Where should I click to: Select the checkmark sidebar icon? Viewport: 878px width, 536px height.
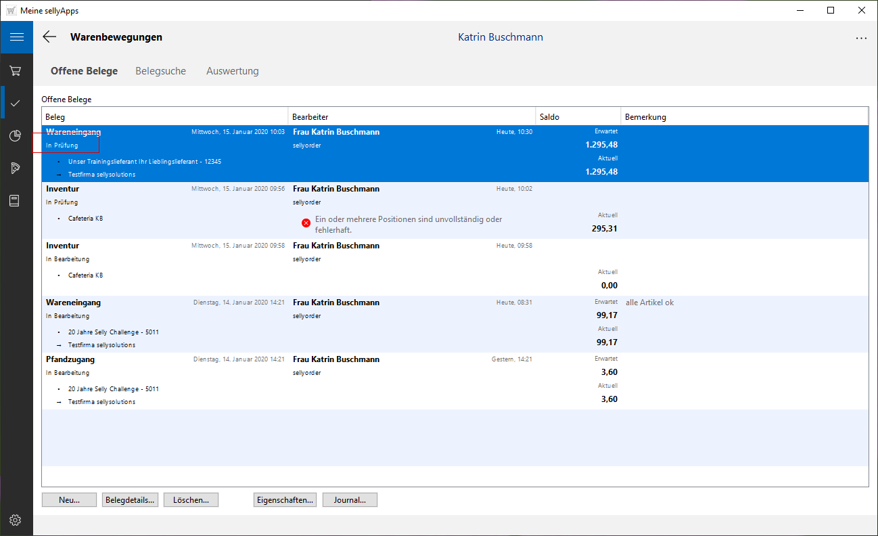(16, 103)
